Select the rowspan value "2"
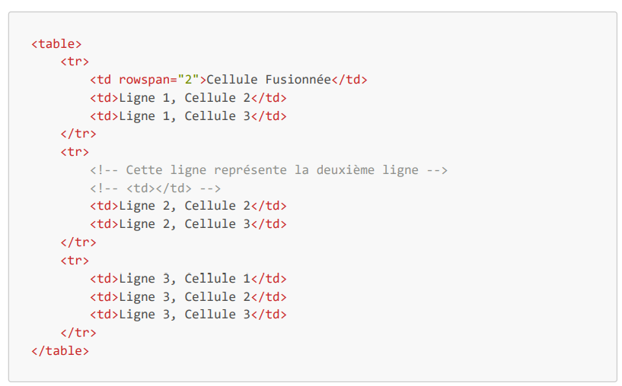Viewport: 622px width, 386px height. (x=188, y=80)
